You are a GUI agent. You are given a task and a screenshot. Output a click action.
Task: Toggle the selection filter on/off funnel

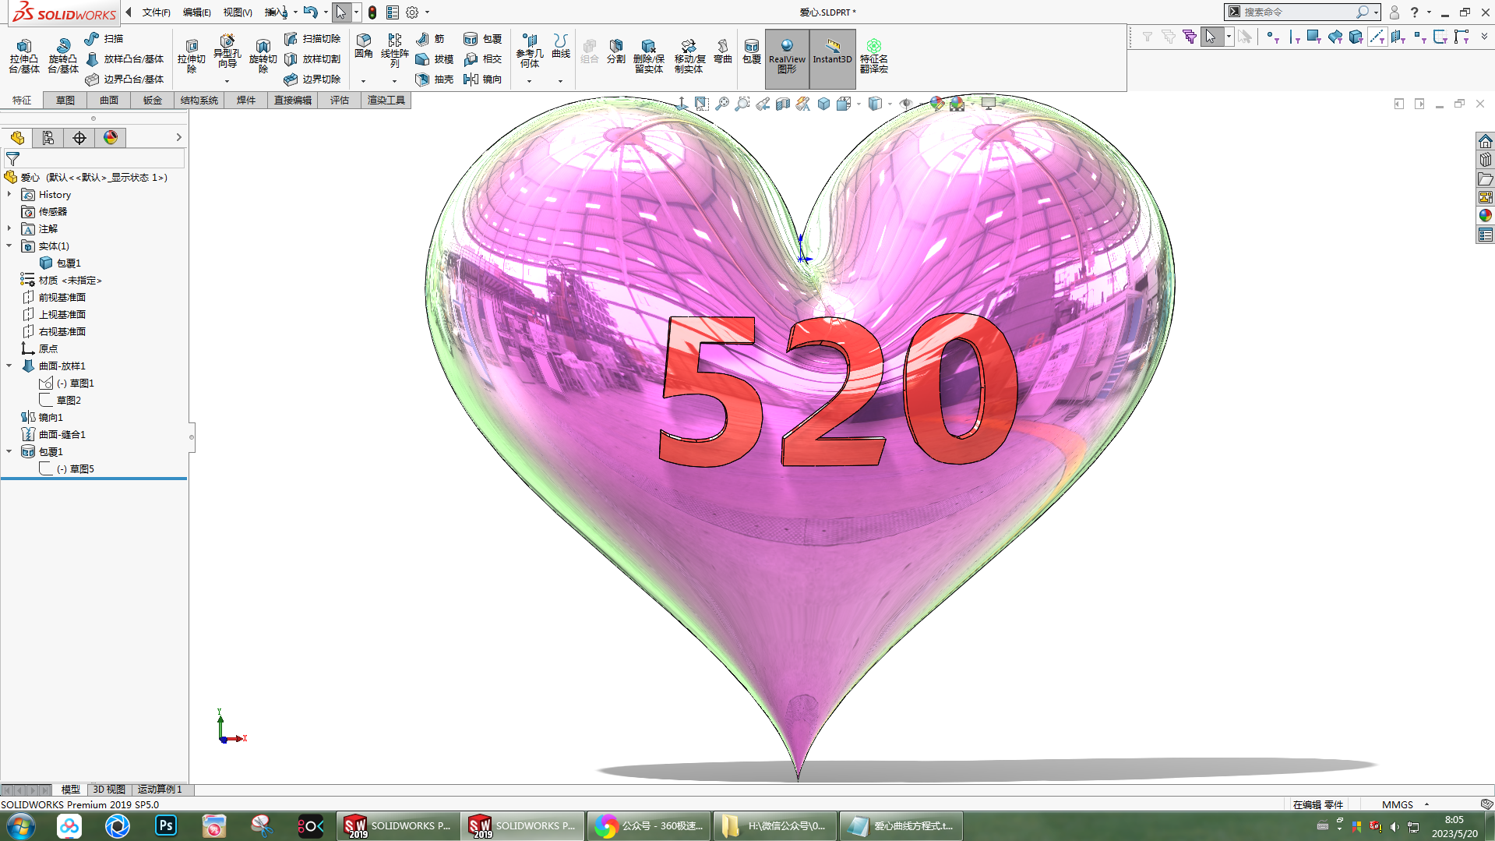click(x=1148, y=37)
